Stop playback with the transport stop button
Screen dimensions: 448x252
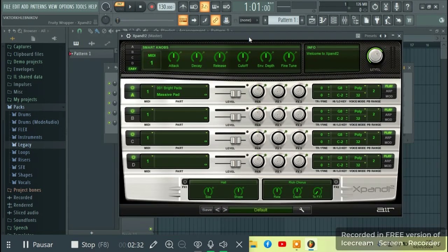pyautogui.click(x=140, y=7)
